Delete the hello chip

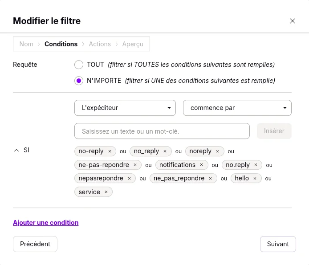click(x=255, y=179)
